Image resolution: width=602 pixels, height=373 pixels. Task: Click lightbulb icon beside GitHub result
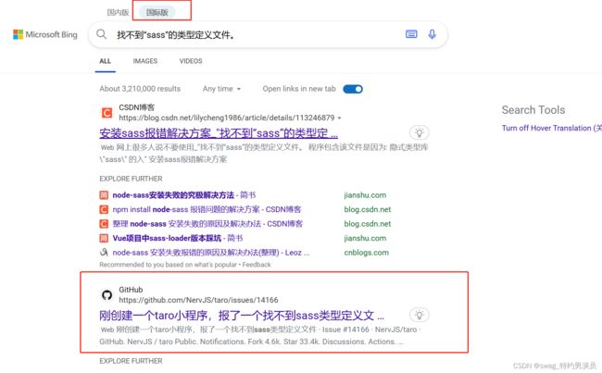pyautogui.click(x=420, y=315)
